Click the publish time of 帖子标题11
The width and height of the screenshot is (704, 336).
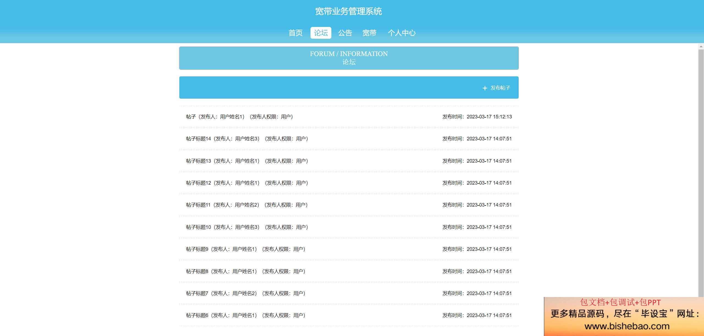[x=477, y=205]
